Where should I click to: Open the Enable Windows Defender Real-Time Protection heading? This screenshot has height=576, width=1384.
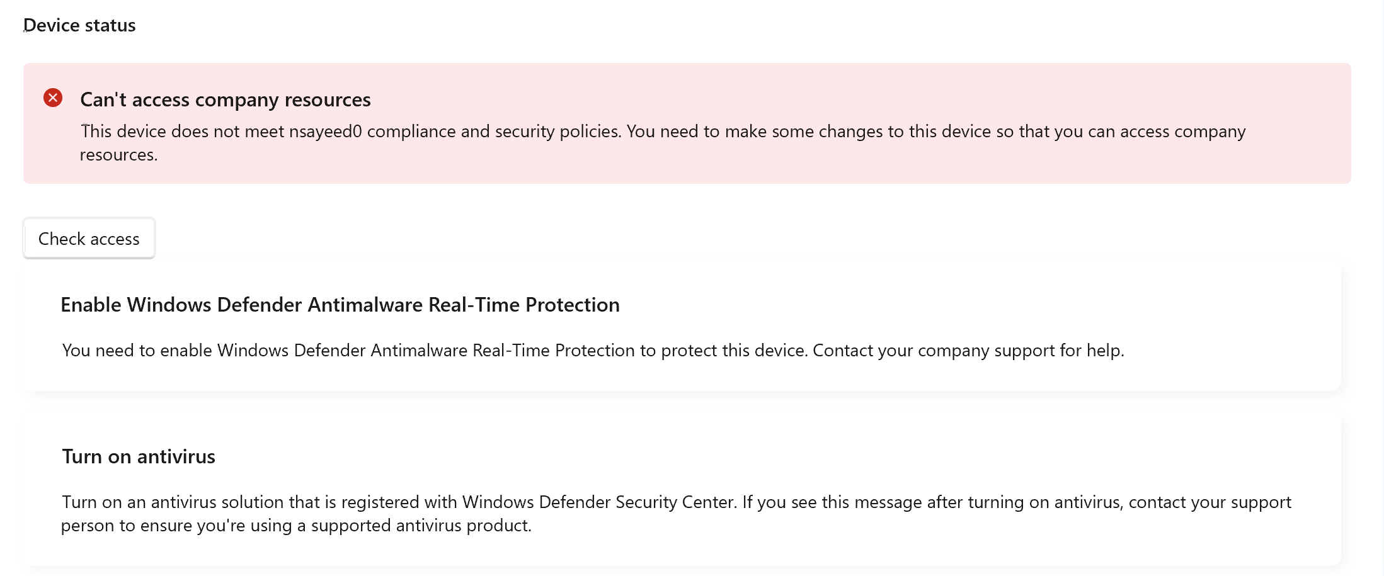click(x=340, y=305)
